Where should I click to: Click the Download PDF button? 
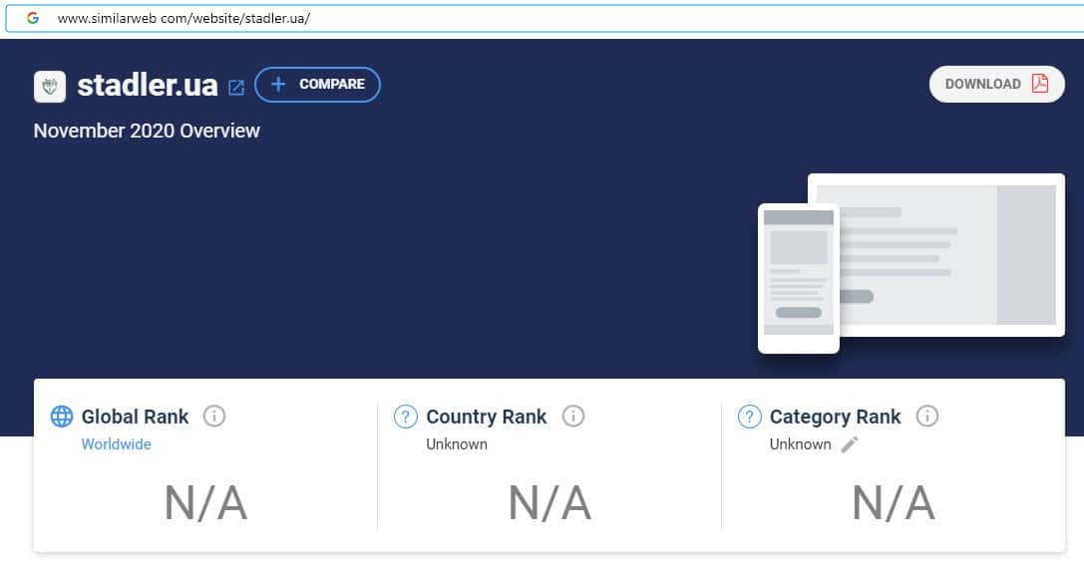(x=997, y=85)
